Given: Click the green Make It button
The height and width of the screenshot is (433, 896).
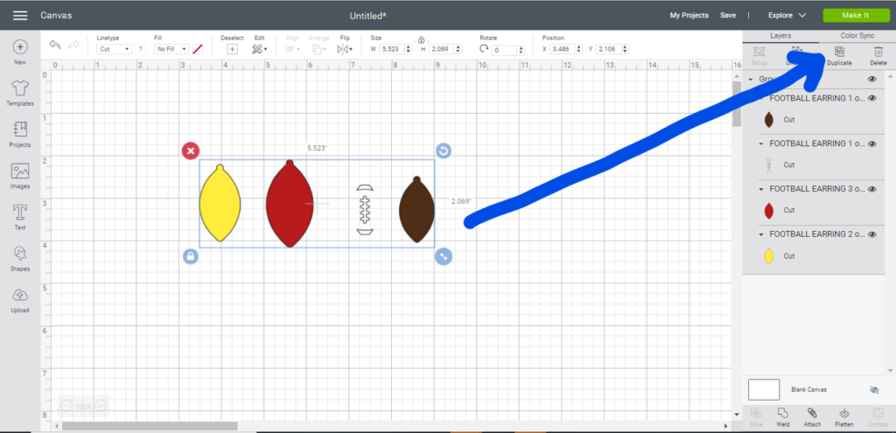Looking at the screenshot, I should 856,16.
